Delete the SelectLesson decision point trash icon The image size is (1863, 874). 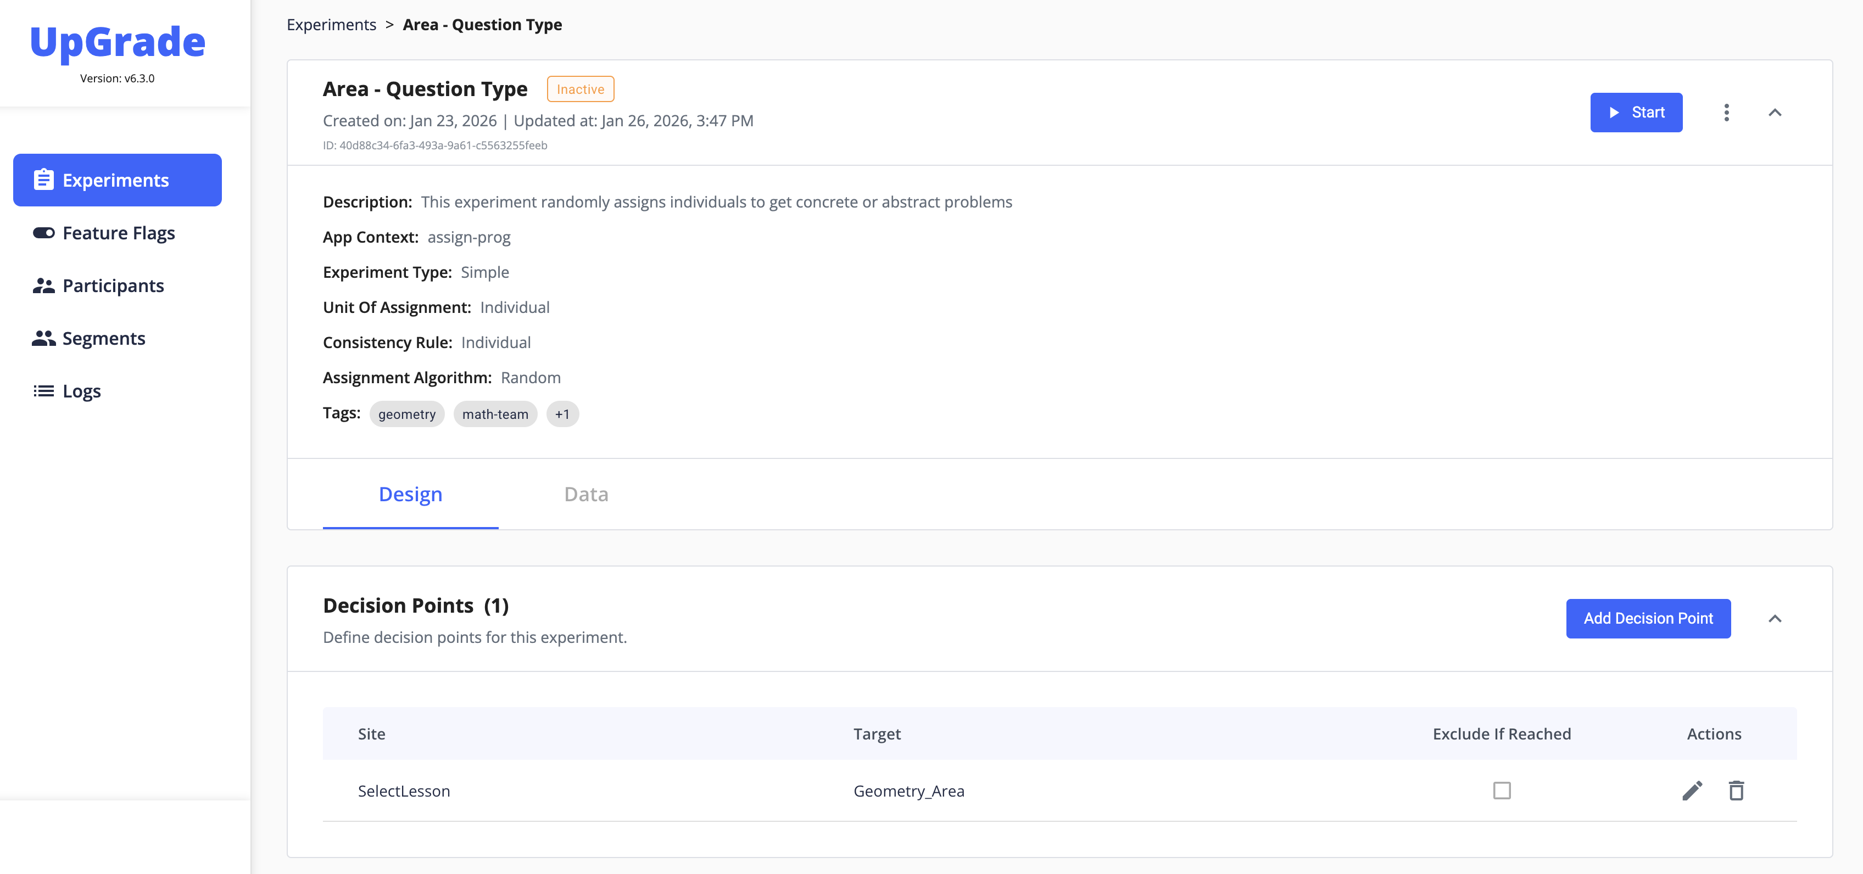coord(1736,791)
